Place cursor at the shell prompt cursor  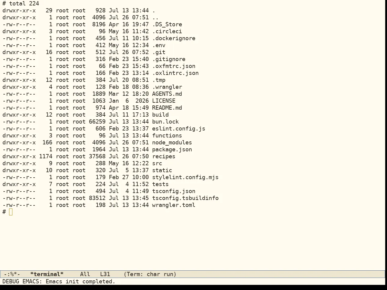11,212
